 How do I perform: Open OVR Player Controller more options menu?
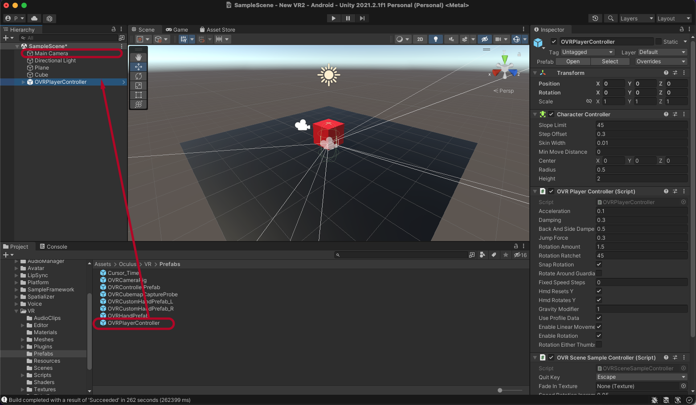[x=684, y=191]
